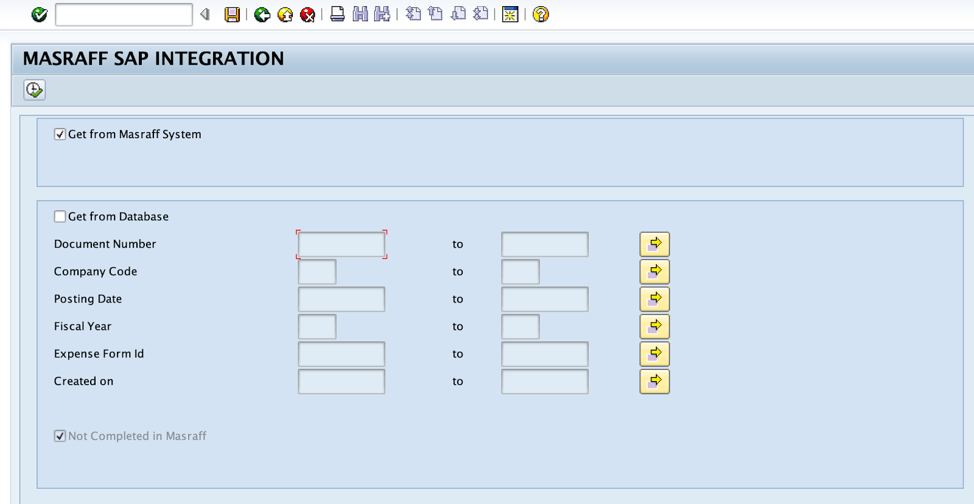Image resolution: width=974 pixels, height=504 pixels.
Task: Go to Last Page icon
Action: pyautogui.click(x=481, y=14)
